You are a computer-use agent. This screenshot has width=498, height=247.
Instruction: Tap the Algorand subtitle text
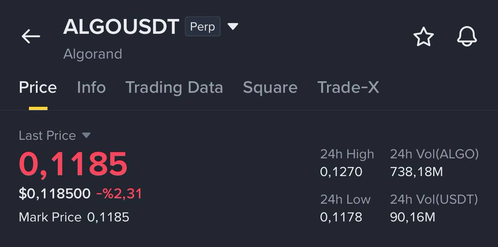93,54
